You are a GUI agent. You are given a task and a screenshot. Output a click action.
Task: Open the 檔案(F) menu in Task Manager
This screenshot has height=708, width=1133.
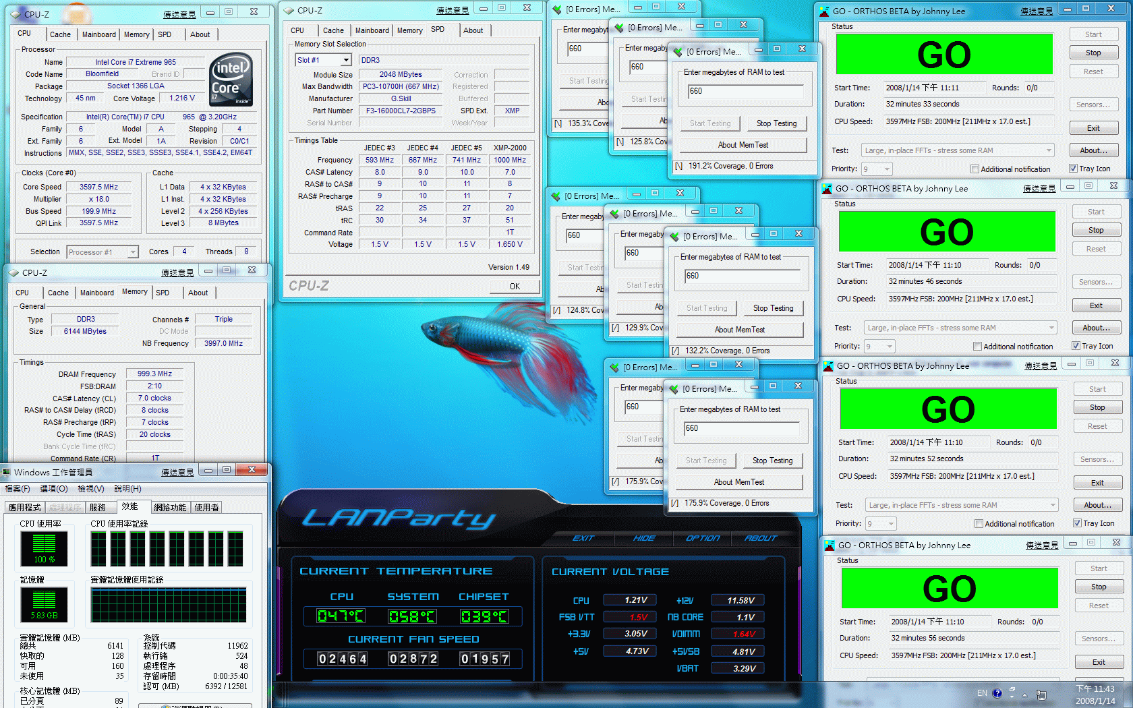click(18, 489)
